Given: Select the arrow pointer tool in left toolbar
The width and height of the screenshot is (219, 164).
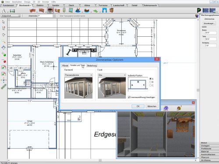Looking at the screenshot, I should point(4,22).
